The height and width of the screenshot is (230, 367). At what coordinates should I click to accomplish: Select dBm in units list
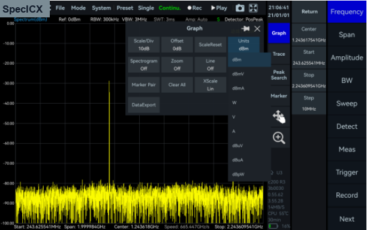[249, 60]
